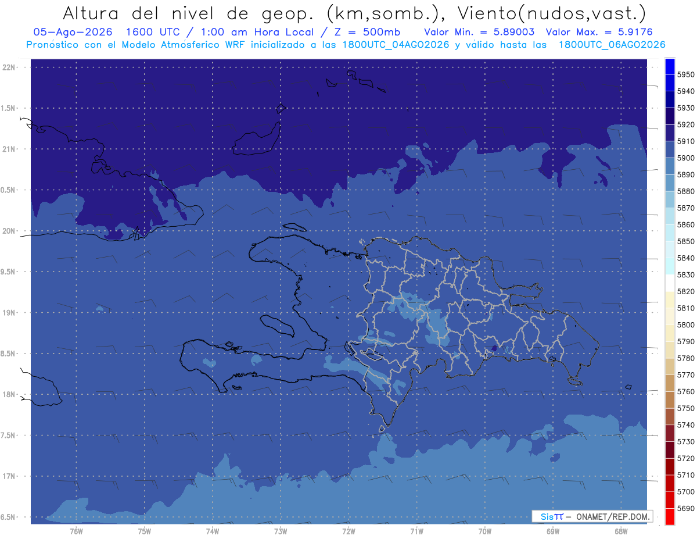This screenshot has width=697, height=539.
Task: Click the '19N' latitude label
Action: [9, 313]
